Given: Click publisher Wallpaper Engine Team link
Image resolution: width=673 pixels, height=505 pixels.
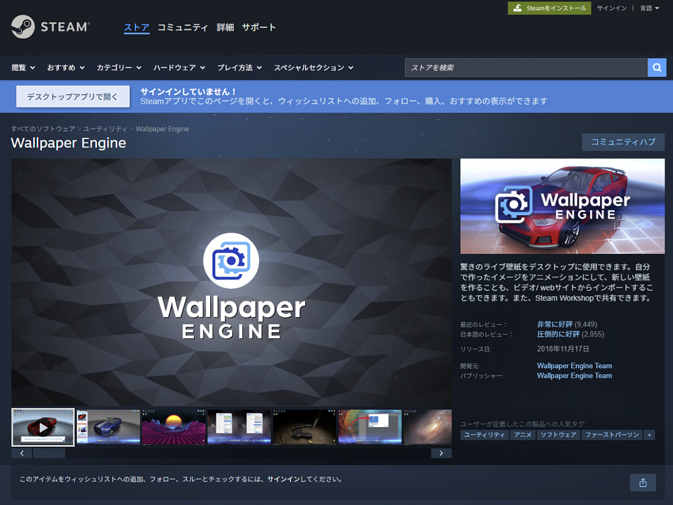Looking at the screenshot, I should point(574,376).
